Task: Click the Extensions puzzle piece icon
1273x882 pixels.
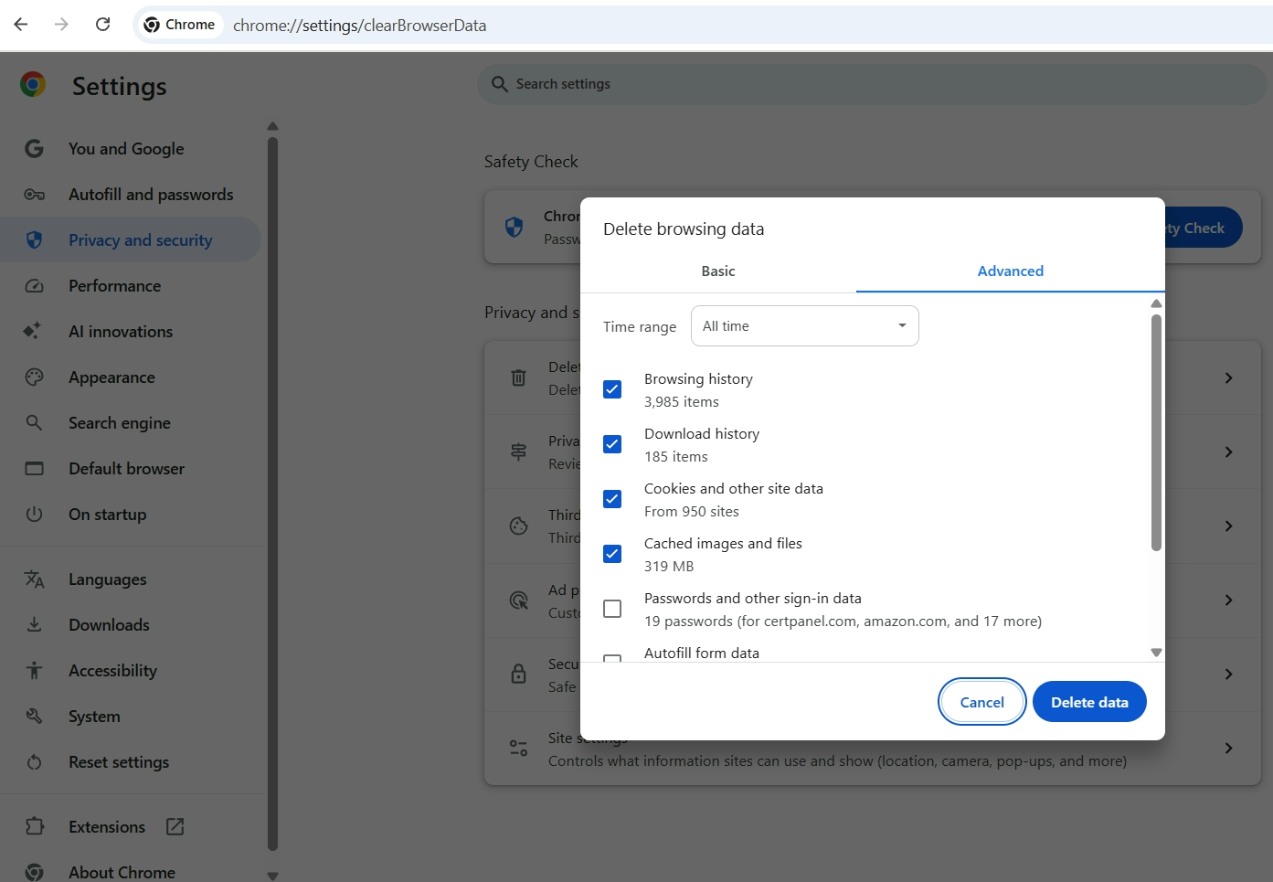Action: 34,826
